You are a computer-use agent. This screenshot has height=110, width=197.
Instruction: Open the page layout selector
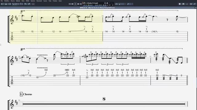pos(21,4)
